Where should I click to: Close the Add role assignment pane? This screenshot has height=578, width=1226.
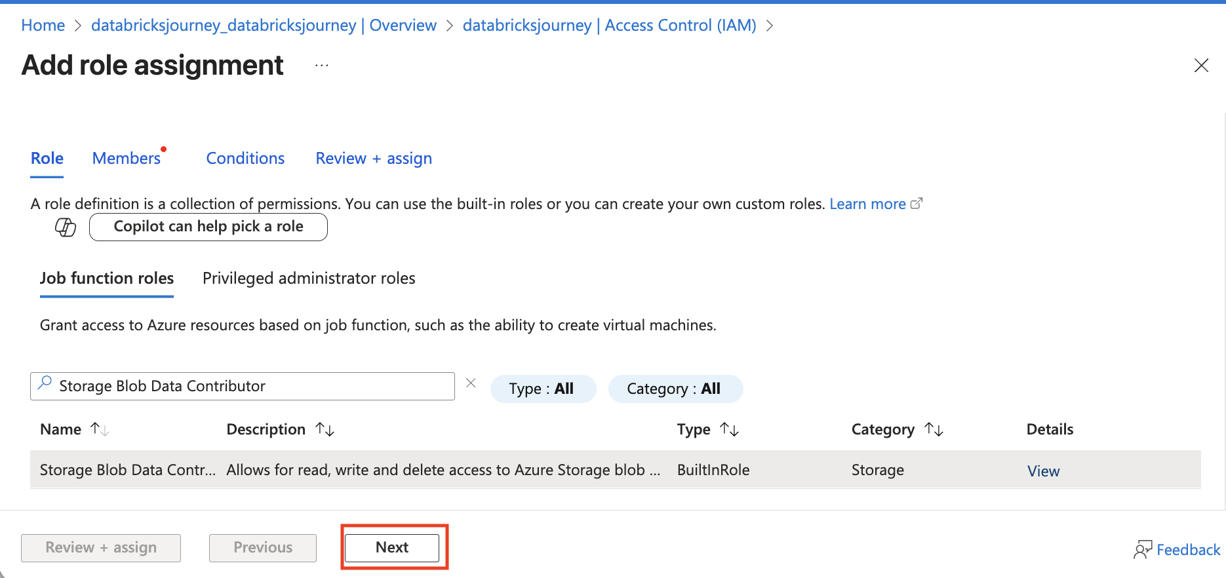tap(1201, 66)
